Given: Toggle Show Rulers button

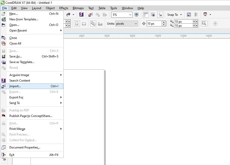Looking at the screenshot, I should coord(146,15).
